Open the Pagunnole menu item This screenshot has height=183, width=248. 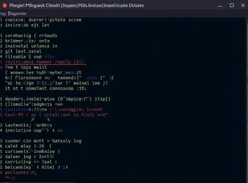(17, 14)
